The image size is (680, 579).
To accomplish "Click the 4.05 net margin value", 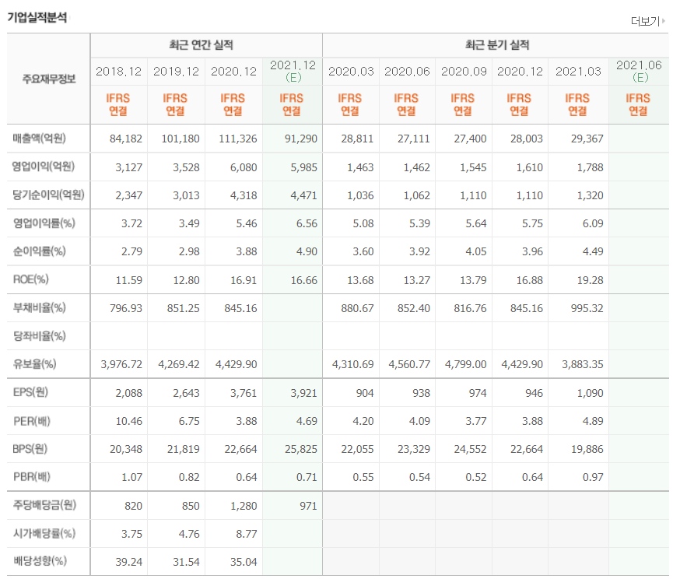I will coord(475,251).
